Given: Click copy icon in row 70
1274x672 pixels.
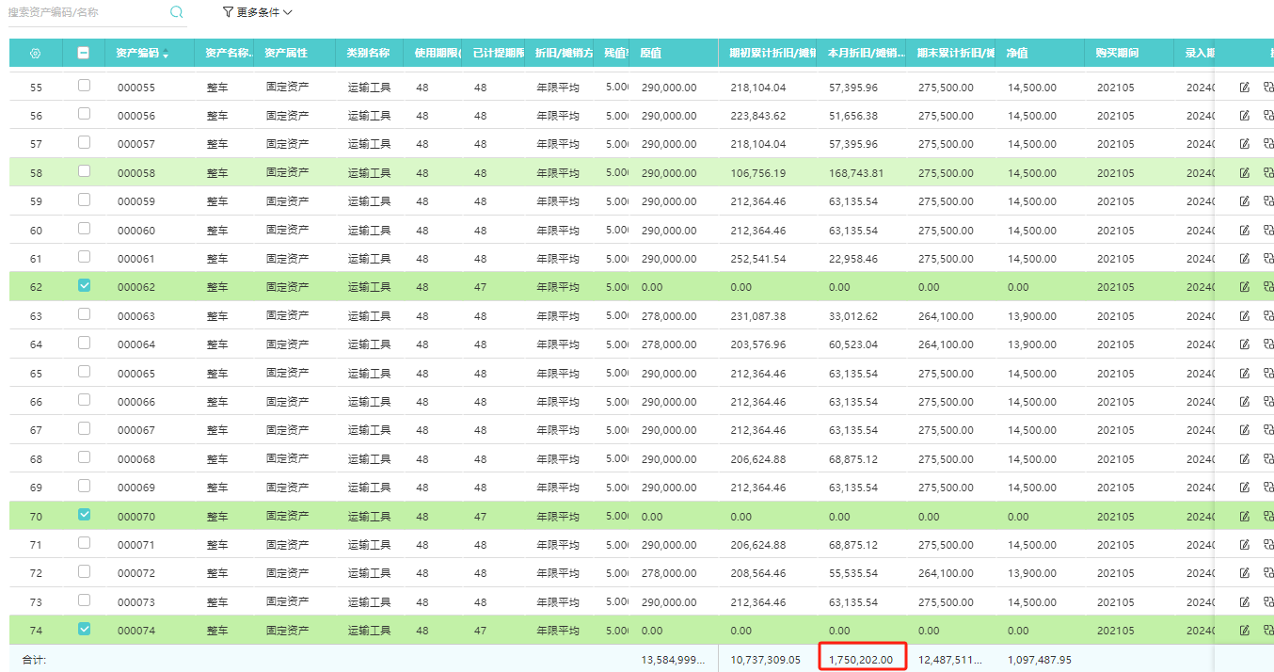Looking at the screenshot, I should (x=1267, y=517).
